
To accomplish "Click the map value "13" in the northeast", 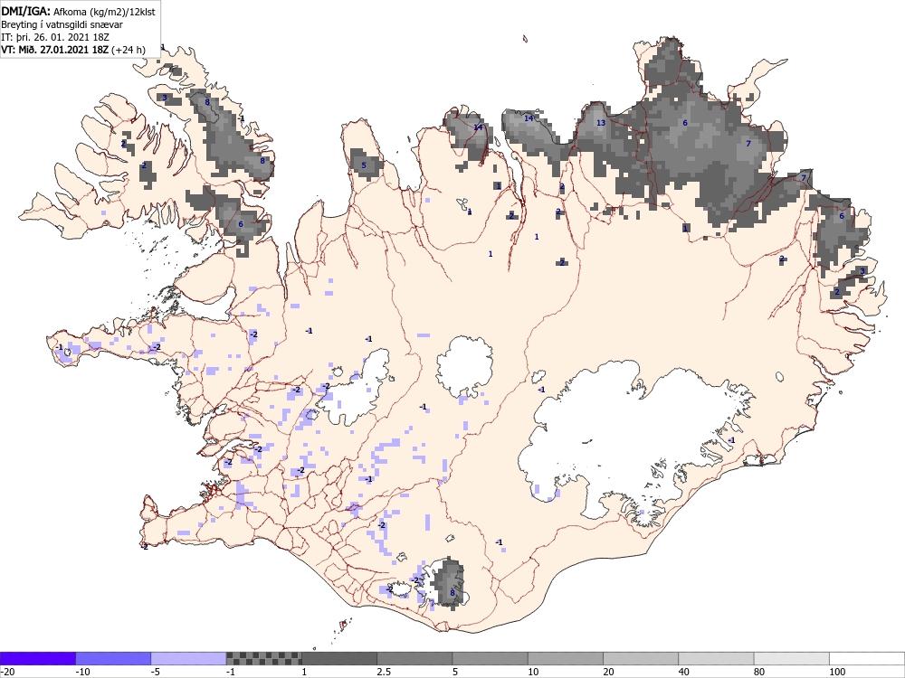I will 601,123.
